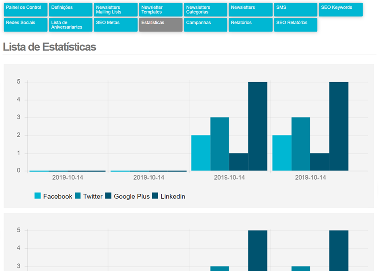Viewport: 379px width, 271px height.
Task: Open the SMS tab
Action: pyautogui.click(x=296, y=10)
